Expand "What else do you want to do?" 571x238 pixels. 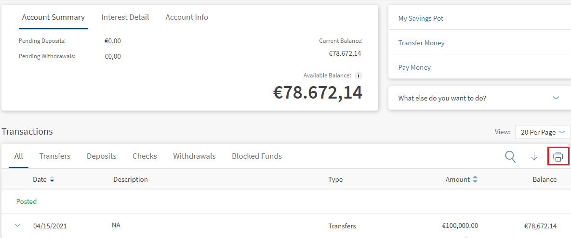click(x=556, y=98)
